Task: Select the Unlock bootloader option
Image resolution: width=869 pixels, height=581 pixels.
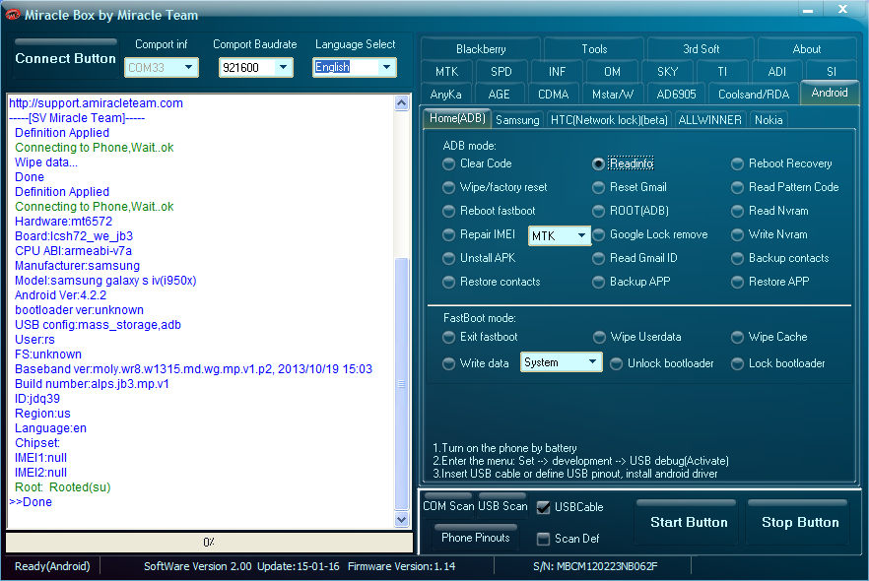Action: (662, 363)
